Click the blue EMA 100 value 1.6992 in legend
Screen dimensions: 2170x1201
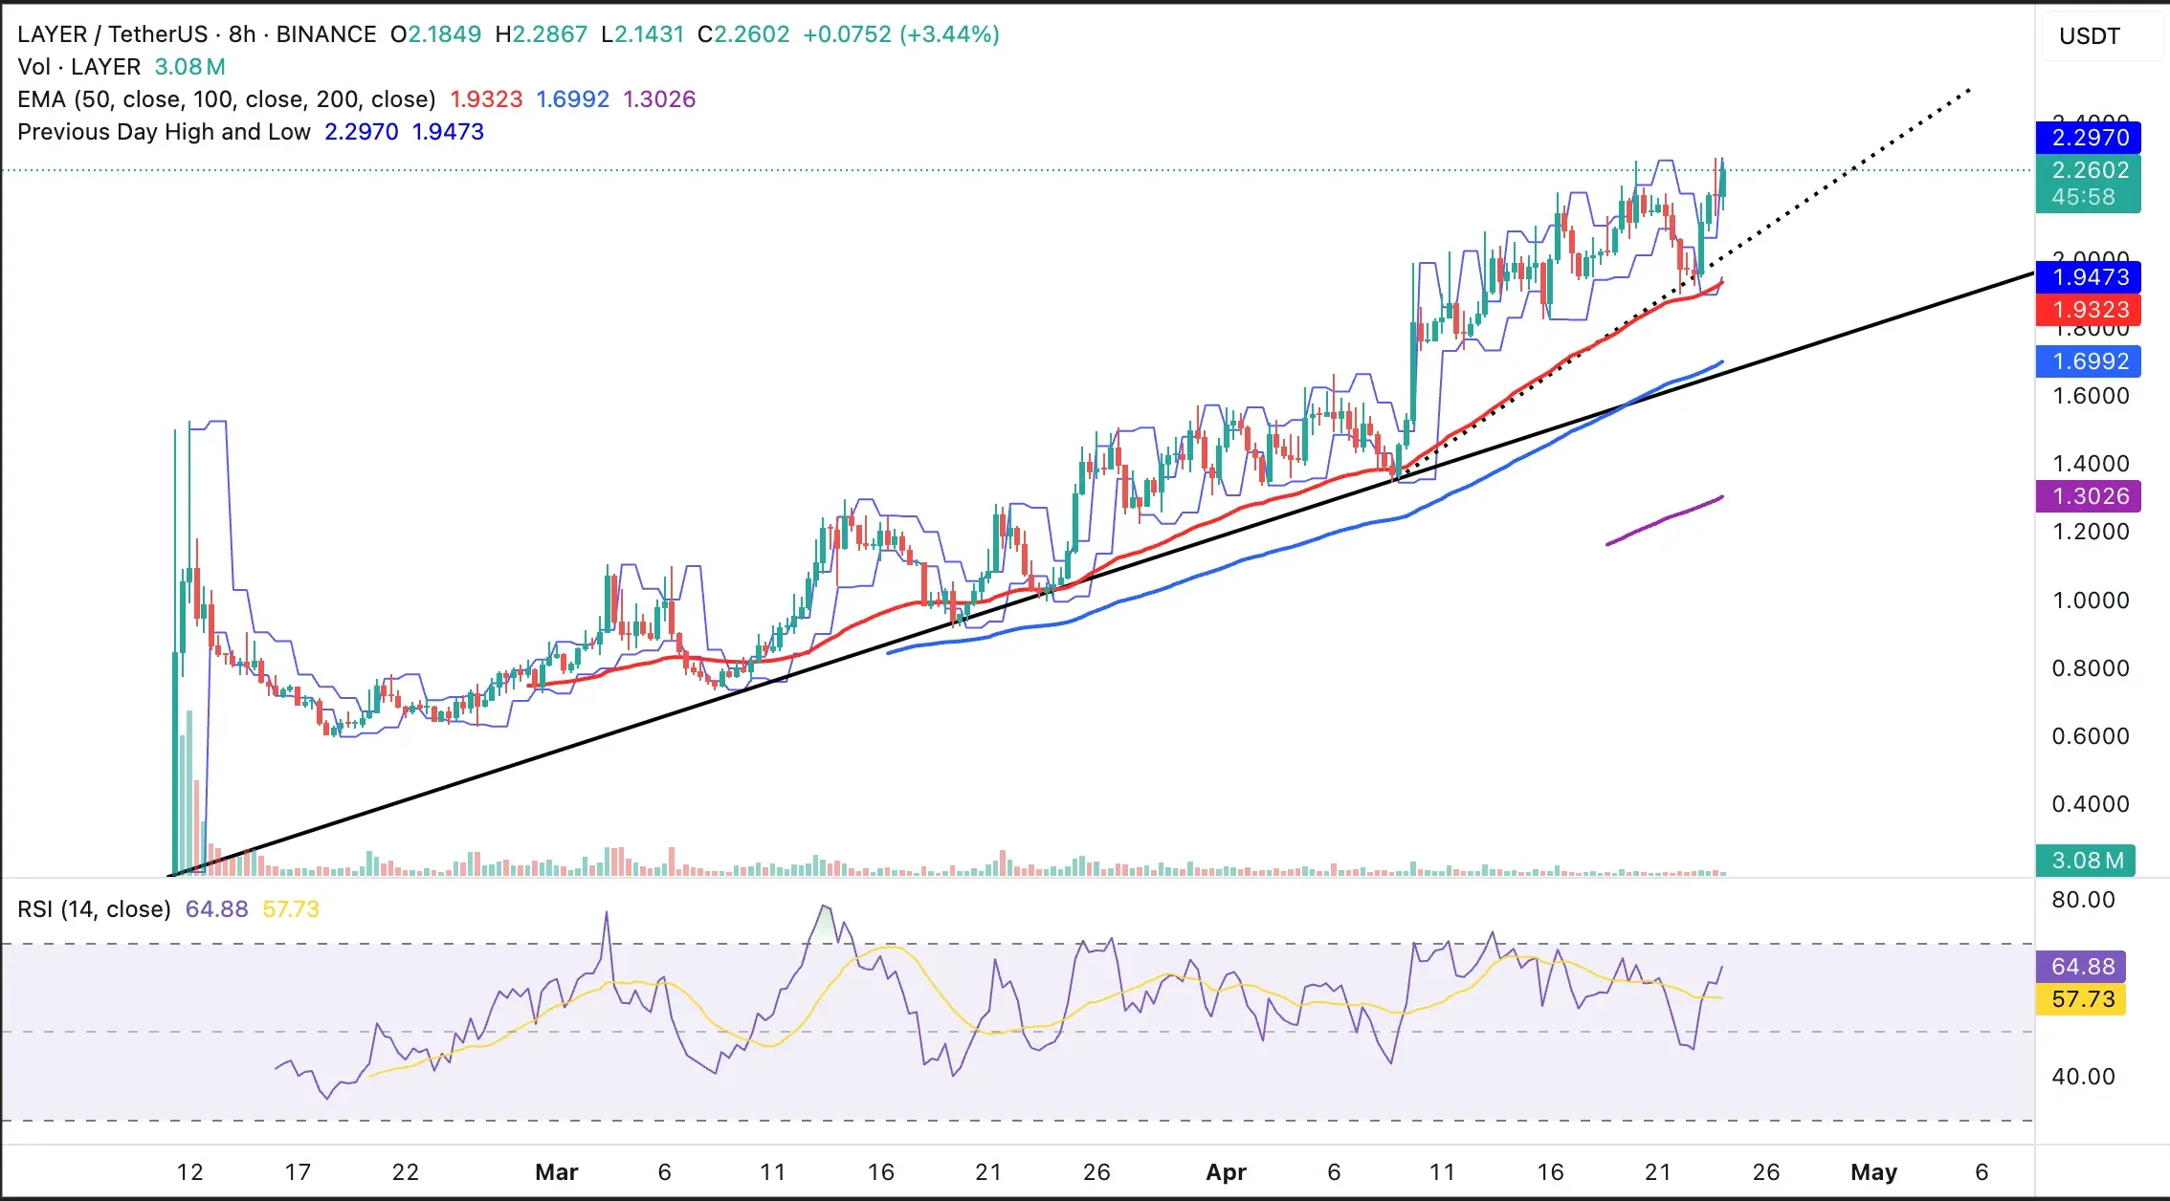point(572,99)
